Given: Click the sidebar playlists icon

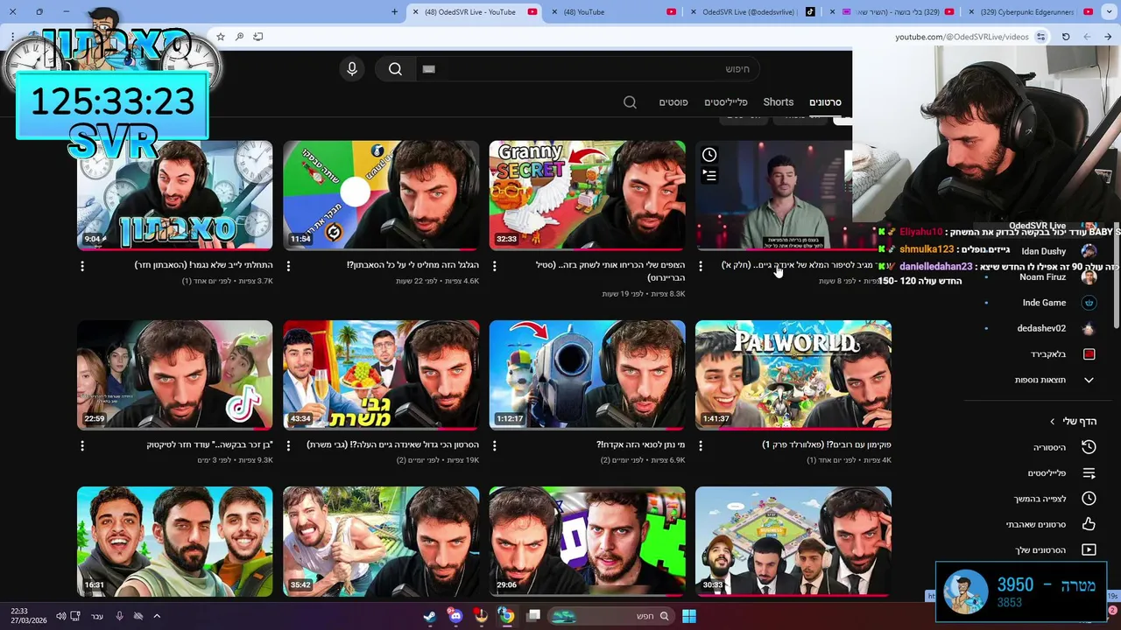Looking at the screenshot, I should (x=1089, y=473).
